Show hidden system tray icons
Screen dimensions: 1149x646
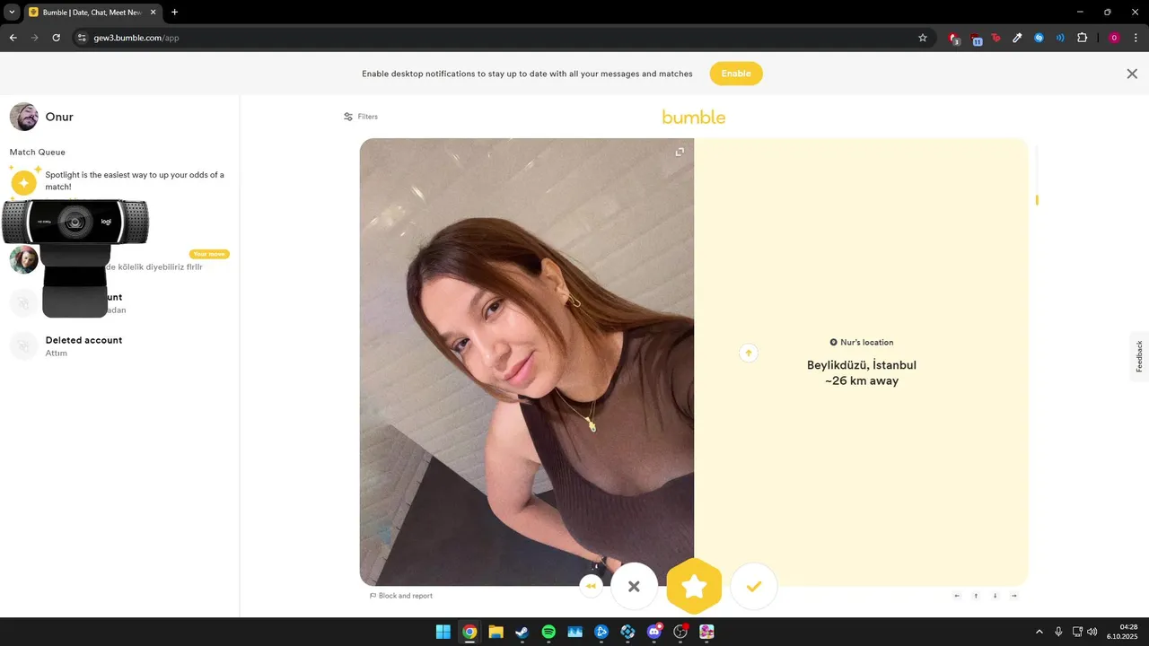tap(1039, 632)
